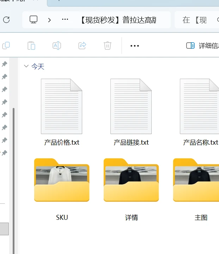
Task: Click the Rename toolbar icon
Action: pyautogui.click(x=57, y=46)
